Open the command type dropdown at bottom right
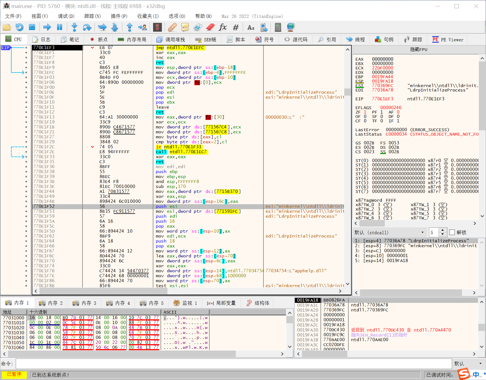The height and width of the screenshot is (380, 486). [468, 364]
